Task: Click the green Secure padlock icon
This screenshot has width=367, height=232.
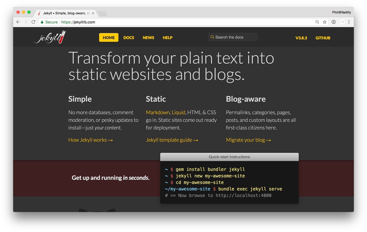Action: pyautogui.click(x=42, y=22)
